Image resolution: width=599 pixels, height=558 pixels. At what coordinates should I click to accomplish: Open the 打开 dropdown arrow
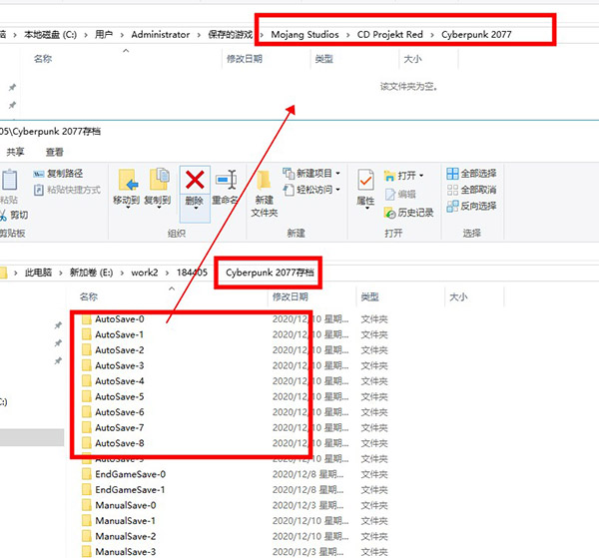(x=421, y=176)
